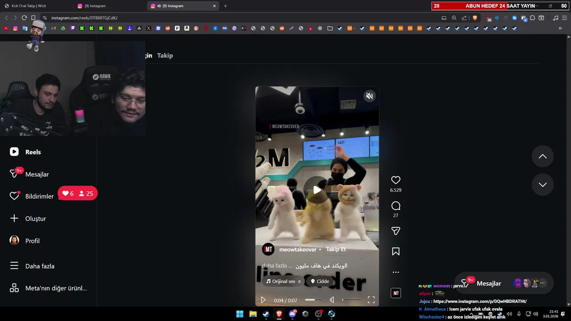Switch to the Kick Chat Takip browser tab

pyautogui.click(x=36, y=6)
